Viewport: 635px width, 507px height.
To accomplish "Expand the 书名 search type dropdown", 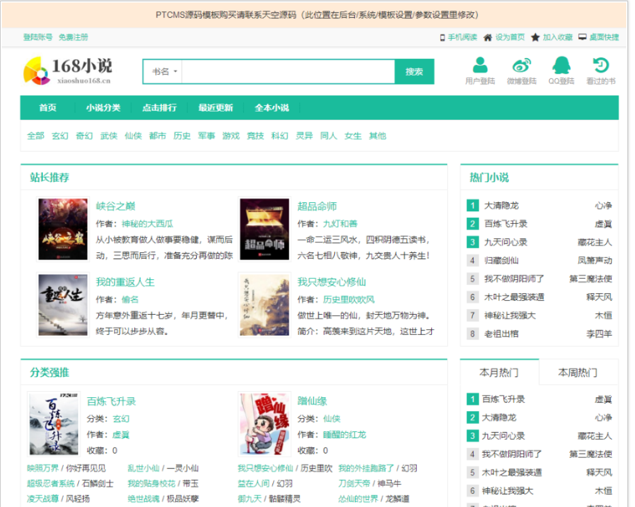I will [x=163, y=72].
